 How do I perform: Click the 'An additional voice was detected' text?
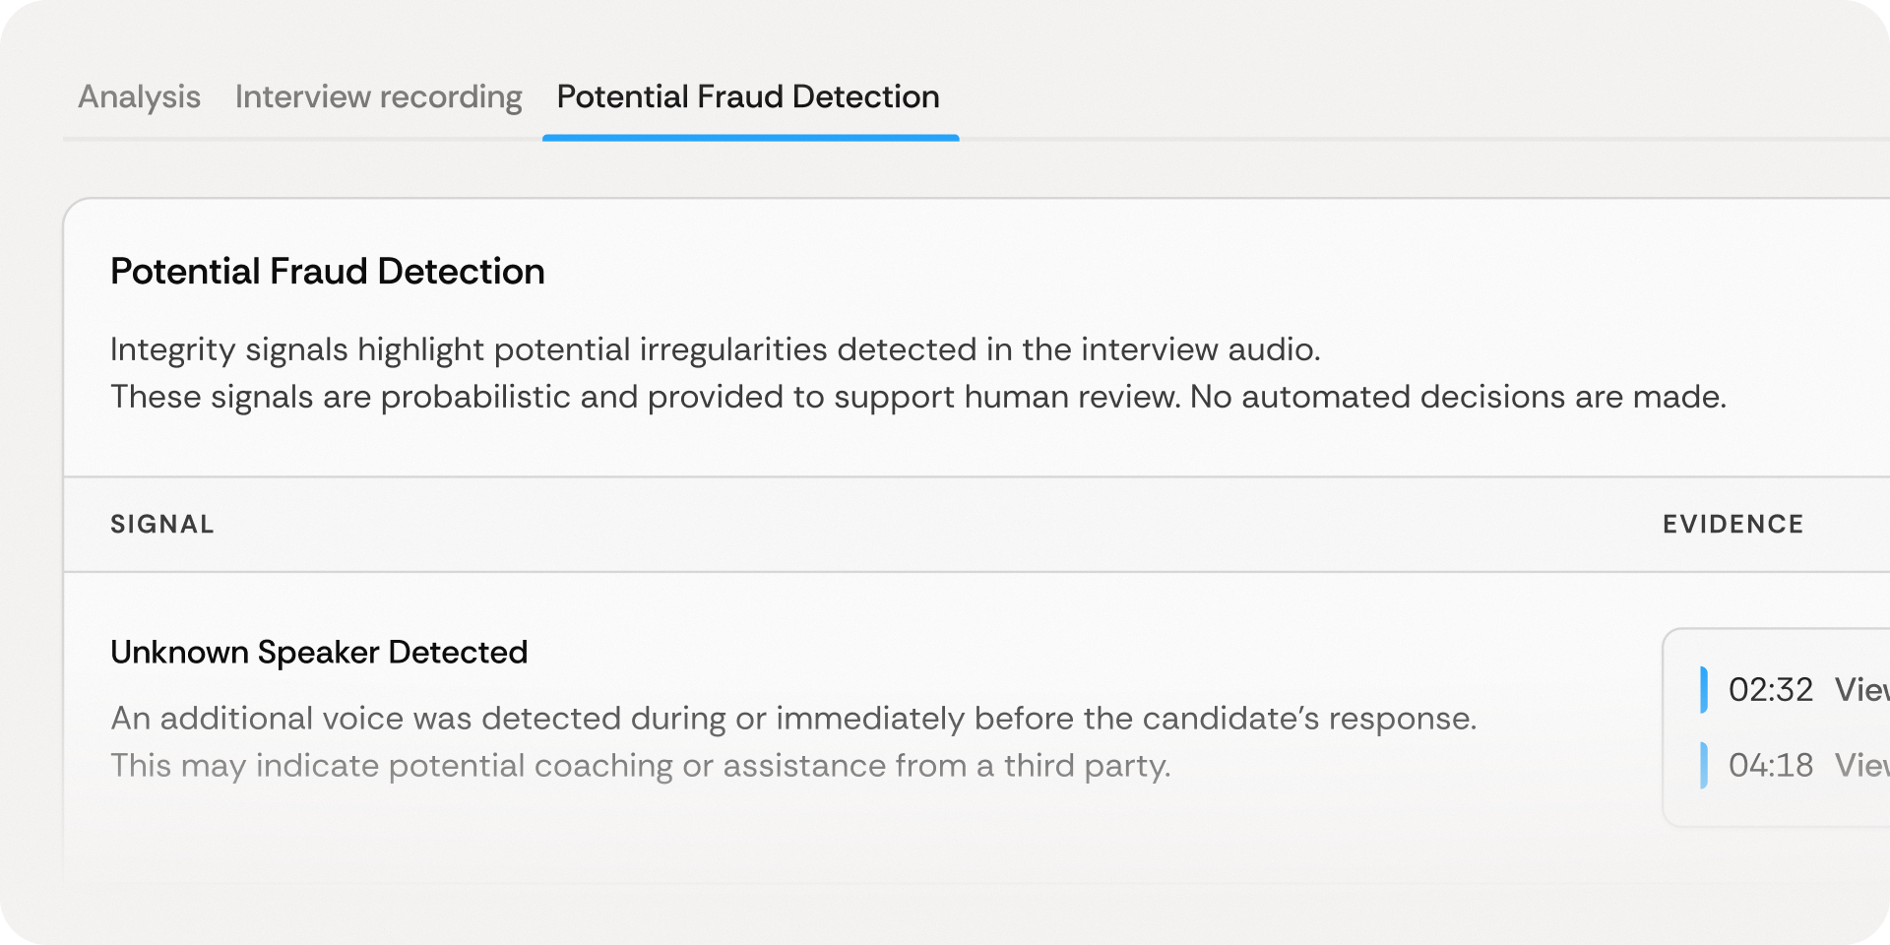[x=792, y=718]
